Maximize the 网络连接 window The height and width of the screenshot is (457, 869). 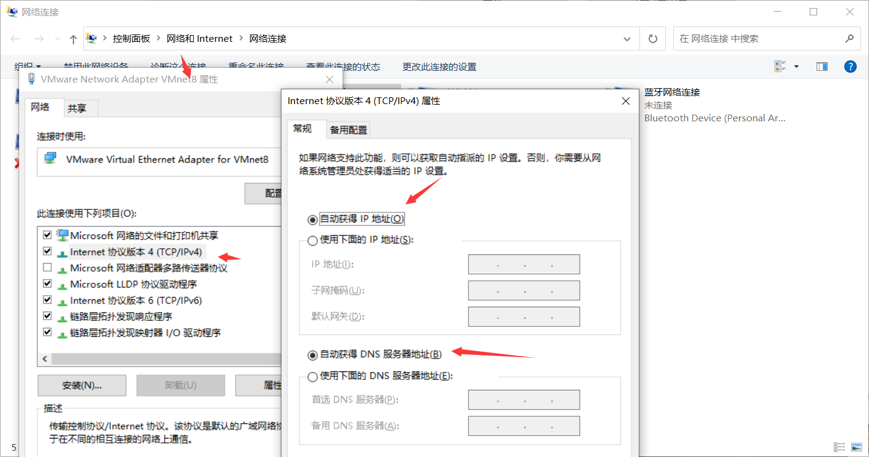tap(813, 12)
